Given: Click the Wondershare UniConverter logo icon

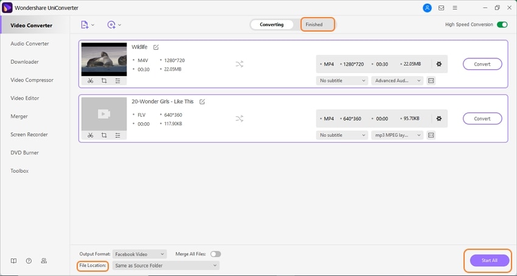Looking at the screenshot, I should coord(7,7).
